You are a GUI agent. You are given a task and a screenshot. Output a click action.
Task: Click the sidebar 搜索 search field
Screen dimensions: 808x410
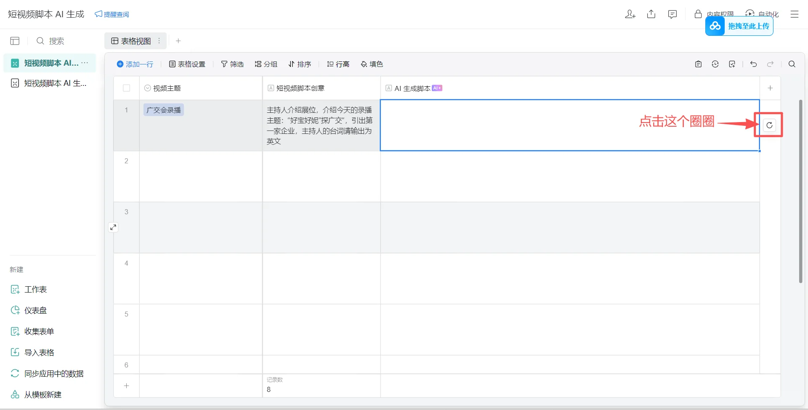[50, 41]
